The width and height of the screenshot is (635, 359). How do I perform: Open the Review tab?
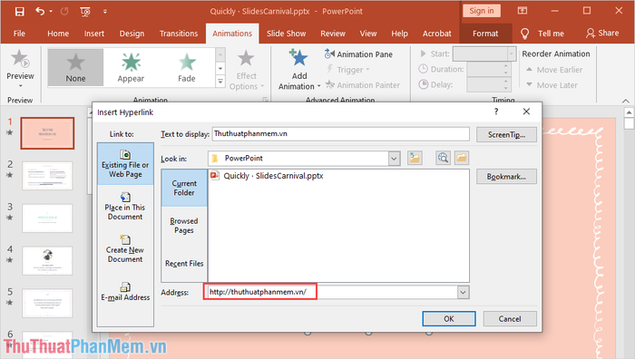[333, 34]
